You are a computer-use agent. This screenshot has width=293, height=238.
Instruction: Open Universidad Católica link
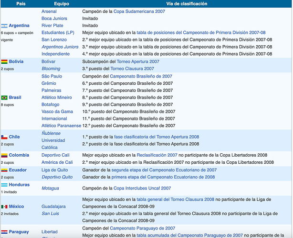(x=53, y=144)
